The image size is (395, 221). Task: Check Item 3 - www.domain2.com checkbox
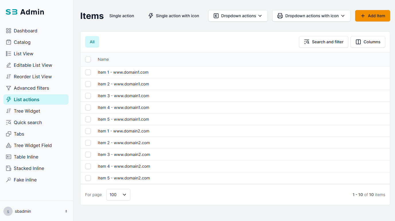(x=88, y=154)
